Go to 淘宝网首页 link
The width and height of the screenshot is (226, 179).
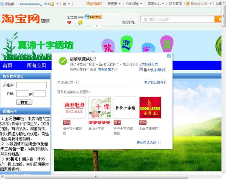[94, 4]
